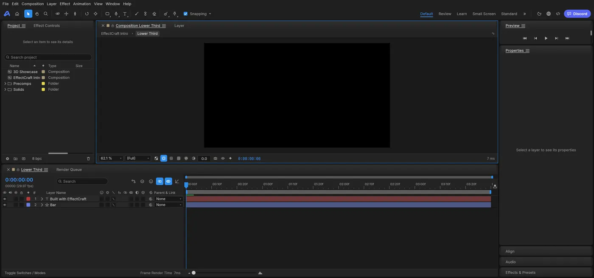This screenshot has height=278, width=594.
Task: Click the play button in Preview
Action: tap(546, 38)
